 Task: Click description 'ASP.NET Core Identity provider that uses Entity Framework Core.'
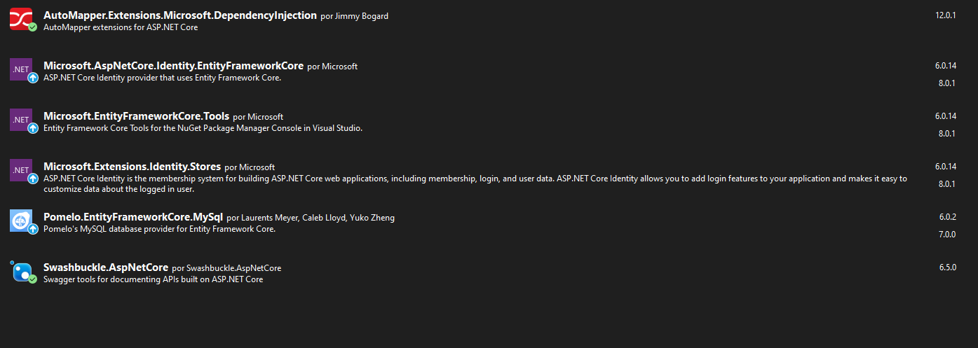162,78
